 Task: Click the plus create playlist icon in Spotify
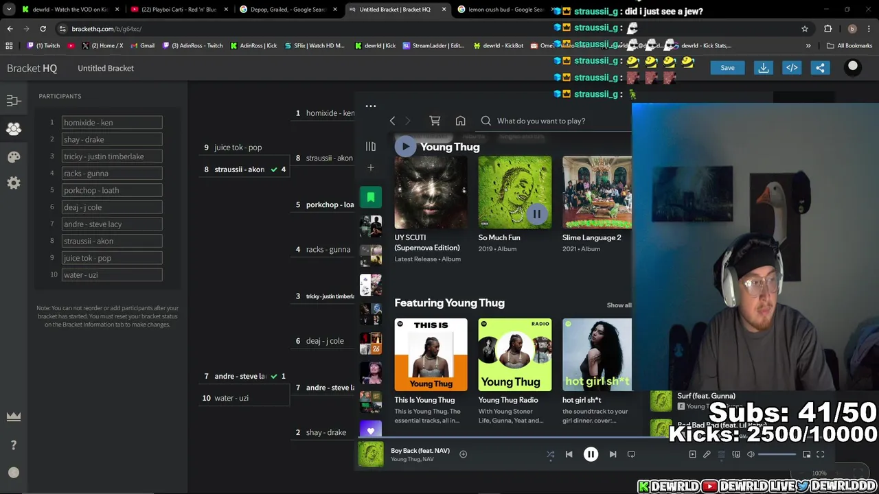point(371,167)
